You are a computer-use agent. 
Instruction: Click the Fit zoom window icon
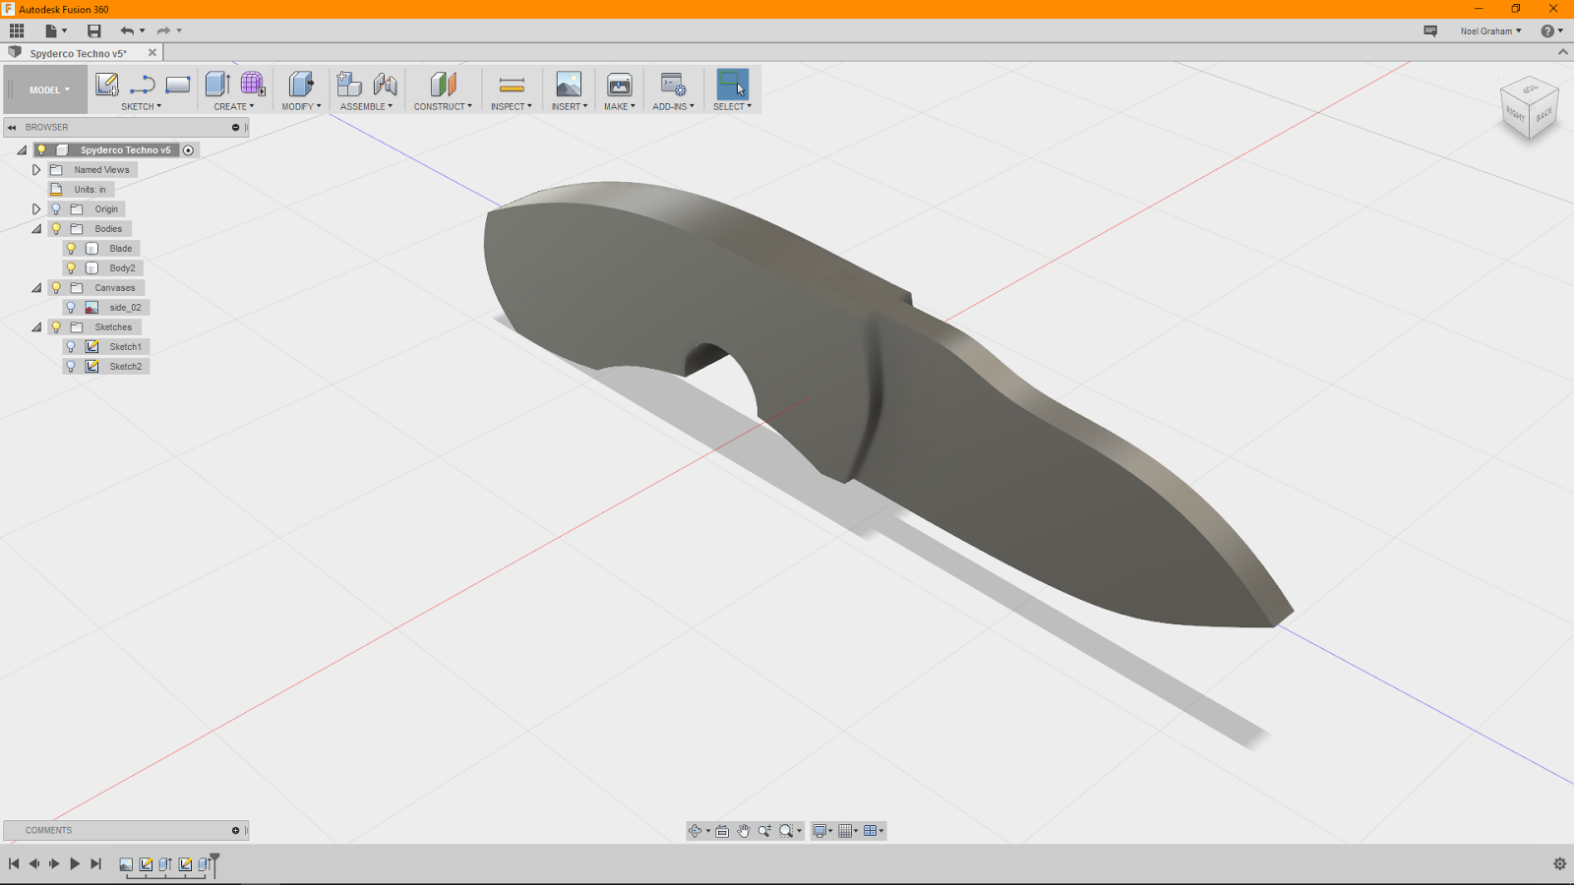pyautogui.click(x=786, y=831)
